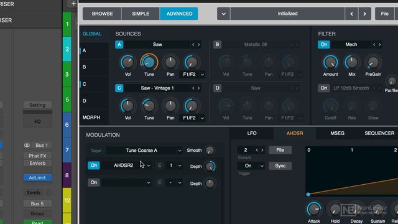Open the via dropdown showing 1
This screenshot has height=224, width=398.
click(x=174, y=166)
